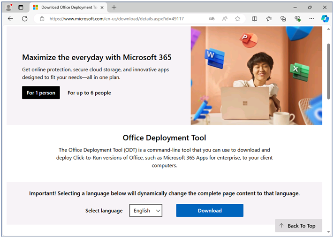View site information lock icon
The image size is (334, 238).
(x=42, y=19)
